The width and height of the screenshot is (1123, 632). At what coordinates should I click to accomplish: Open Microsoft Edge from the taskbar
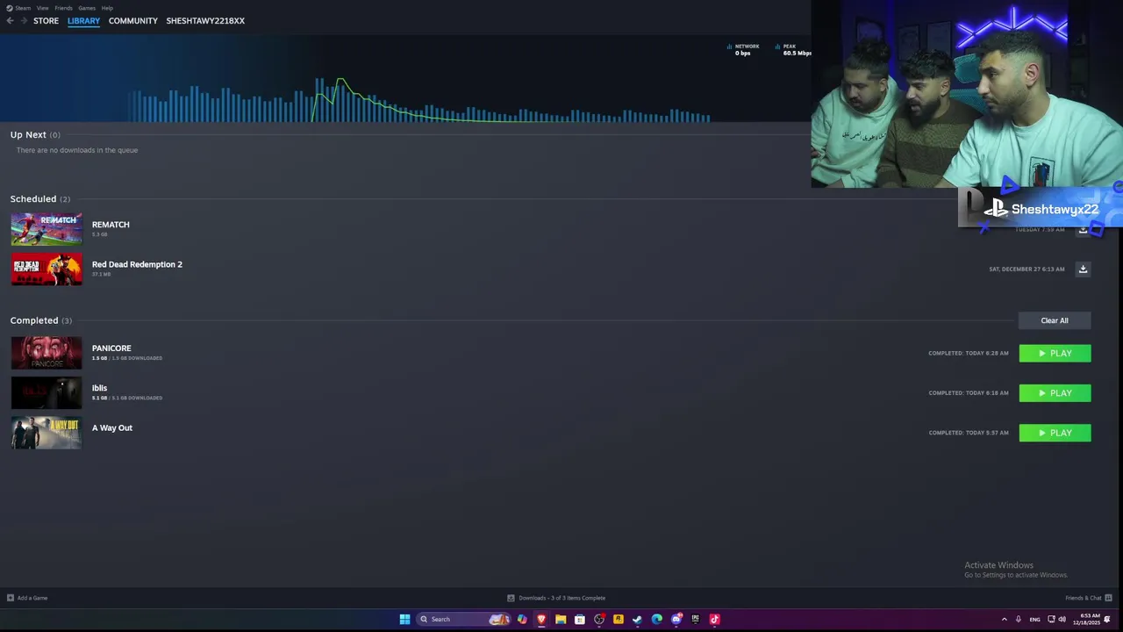[657, 619]
